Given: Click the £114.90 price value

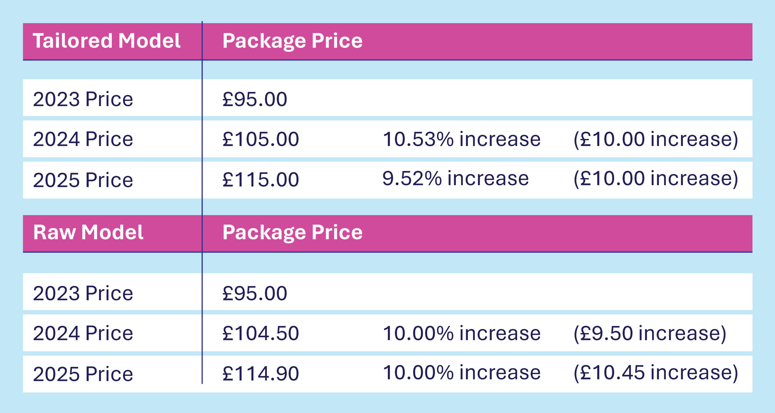Looking at the screenshot, I should 261,373.
